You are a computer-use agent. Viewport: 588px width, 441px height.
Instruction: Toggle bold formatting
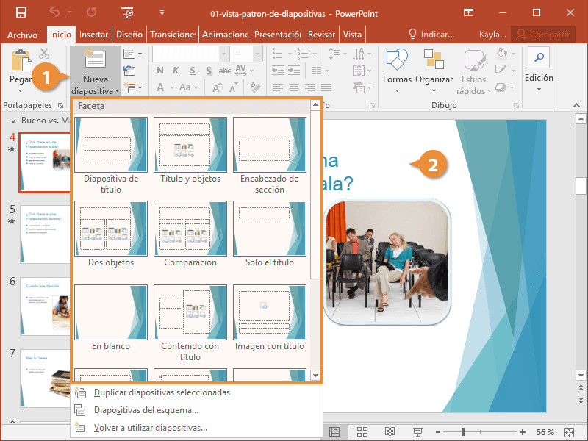click(160, 70)
